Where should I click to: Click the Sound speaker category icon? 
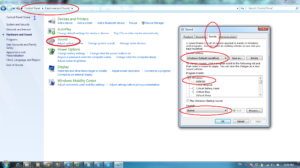tap(52, 41)
